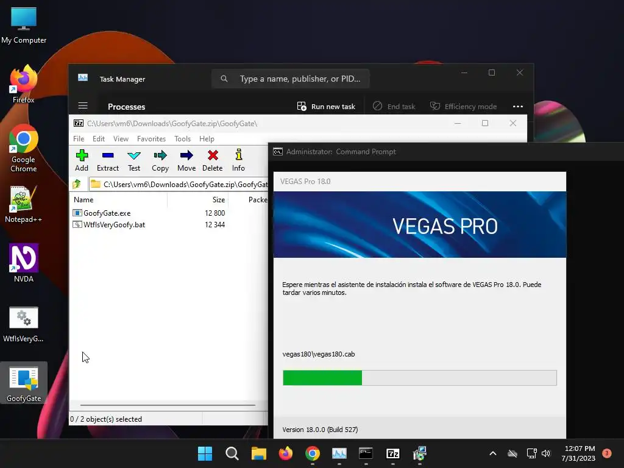This screenshot has height=468, width=624.
Task: Select the Move tool in 7-Zip toolbar
Action: point(186,160)
